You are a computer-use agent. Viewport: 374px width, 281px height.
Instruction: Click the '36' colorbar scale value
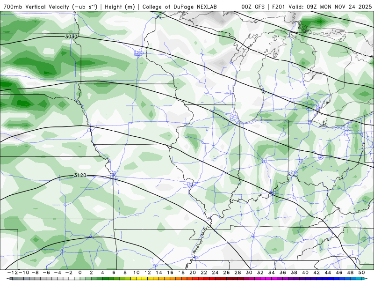point(283,273)
